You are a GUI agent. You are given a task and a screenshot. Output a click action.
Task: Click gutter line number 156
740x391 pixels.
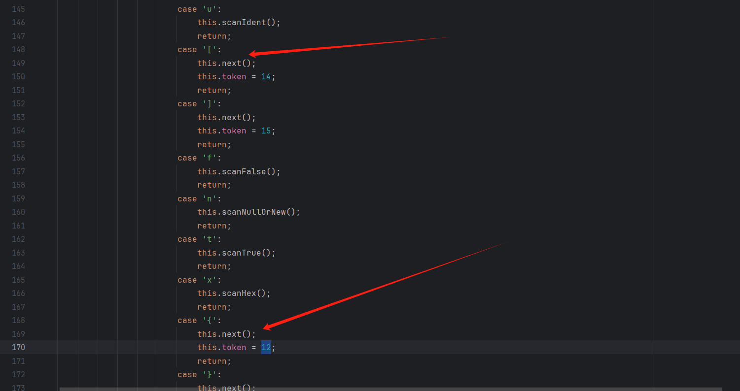tap(18, 158)
